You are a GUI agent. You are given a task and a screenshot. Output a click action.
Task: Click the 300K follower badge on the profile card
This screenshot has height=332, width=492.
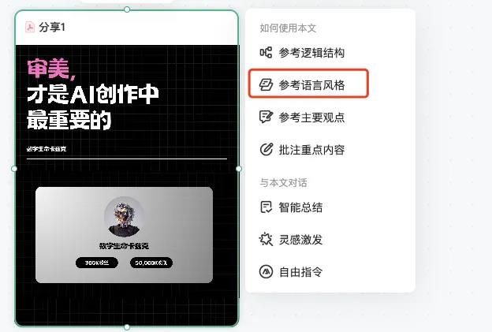(97, 263)
